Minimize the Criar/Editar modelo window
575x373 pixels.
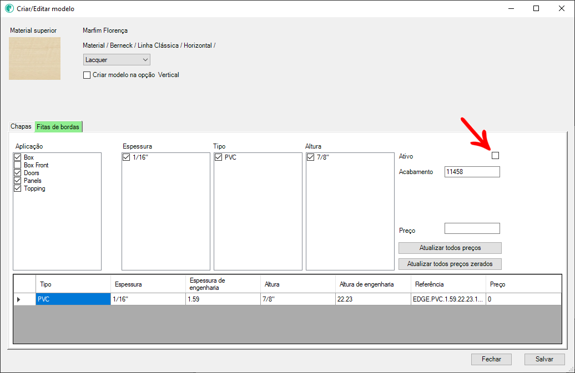pyautogui.click(x=511, y=8)
